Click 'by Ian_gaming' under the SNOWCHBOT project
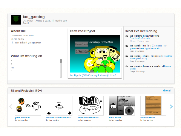The width and height of the screenshot is (181, 136). 147,120
